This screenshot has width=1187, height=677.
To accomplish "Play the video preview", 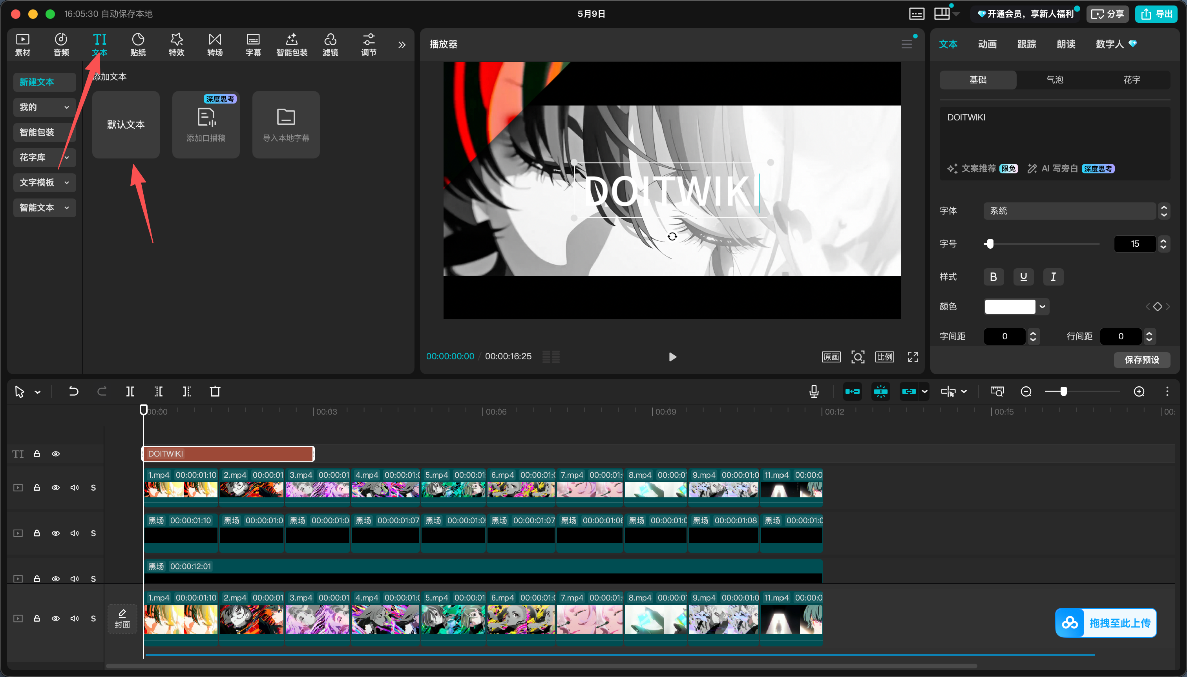I will (x=672, y=357).
